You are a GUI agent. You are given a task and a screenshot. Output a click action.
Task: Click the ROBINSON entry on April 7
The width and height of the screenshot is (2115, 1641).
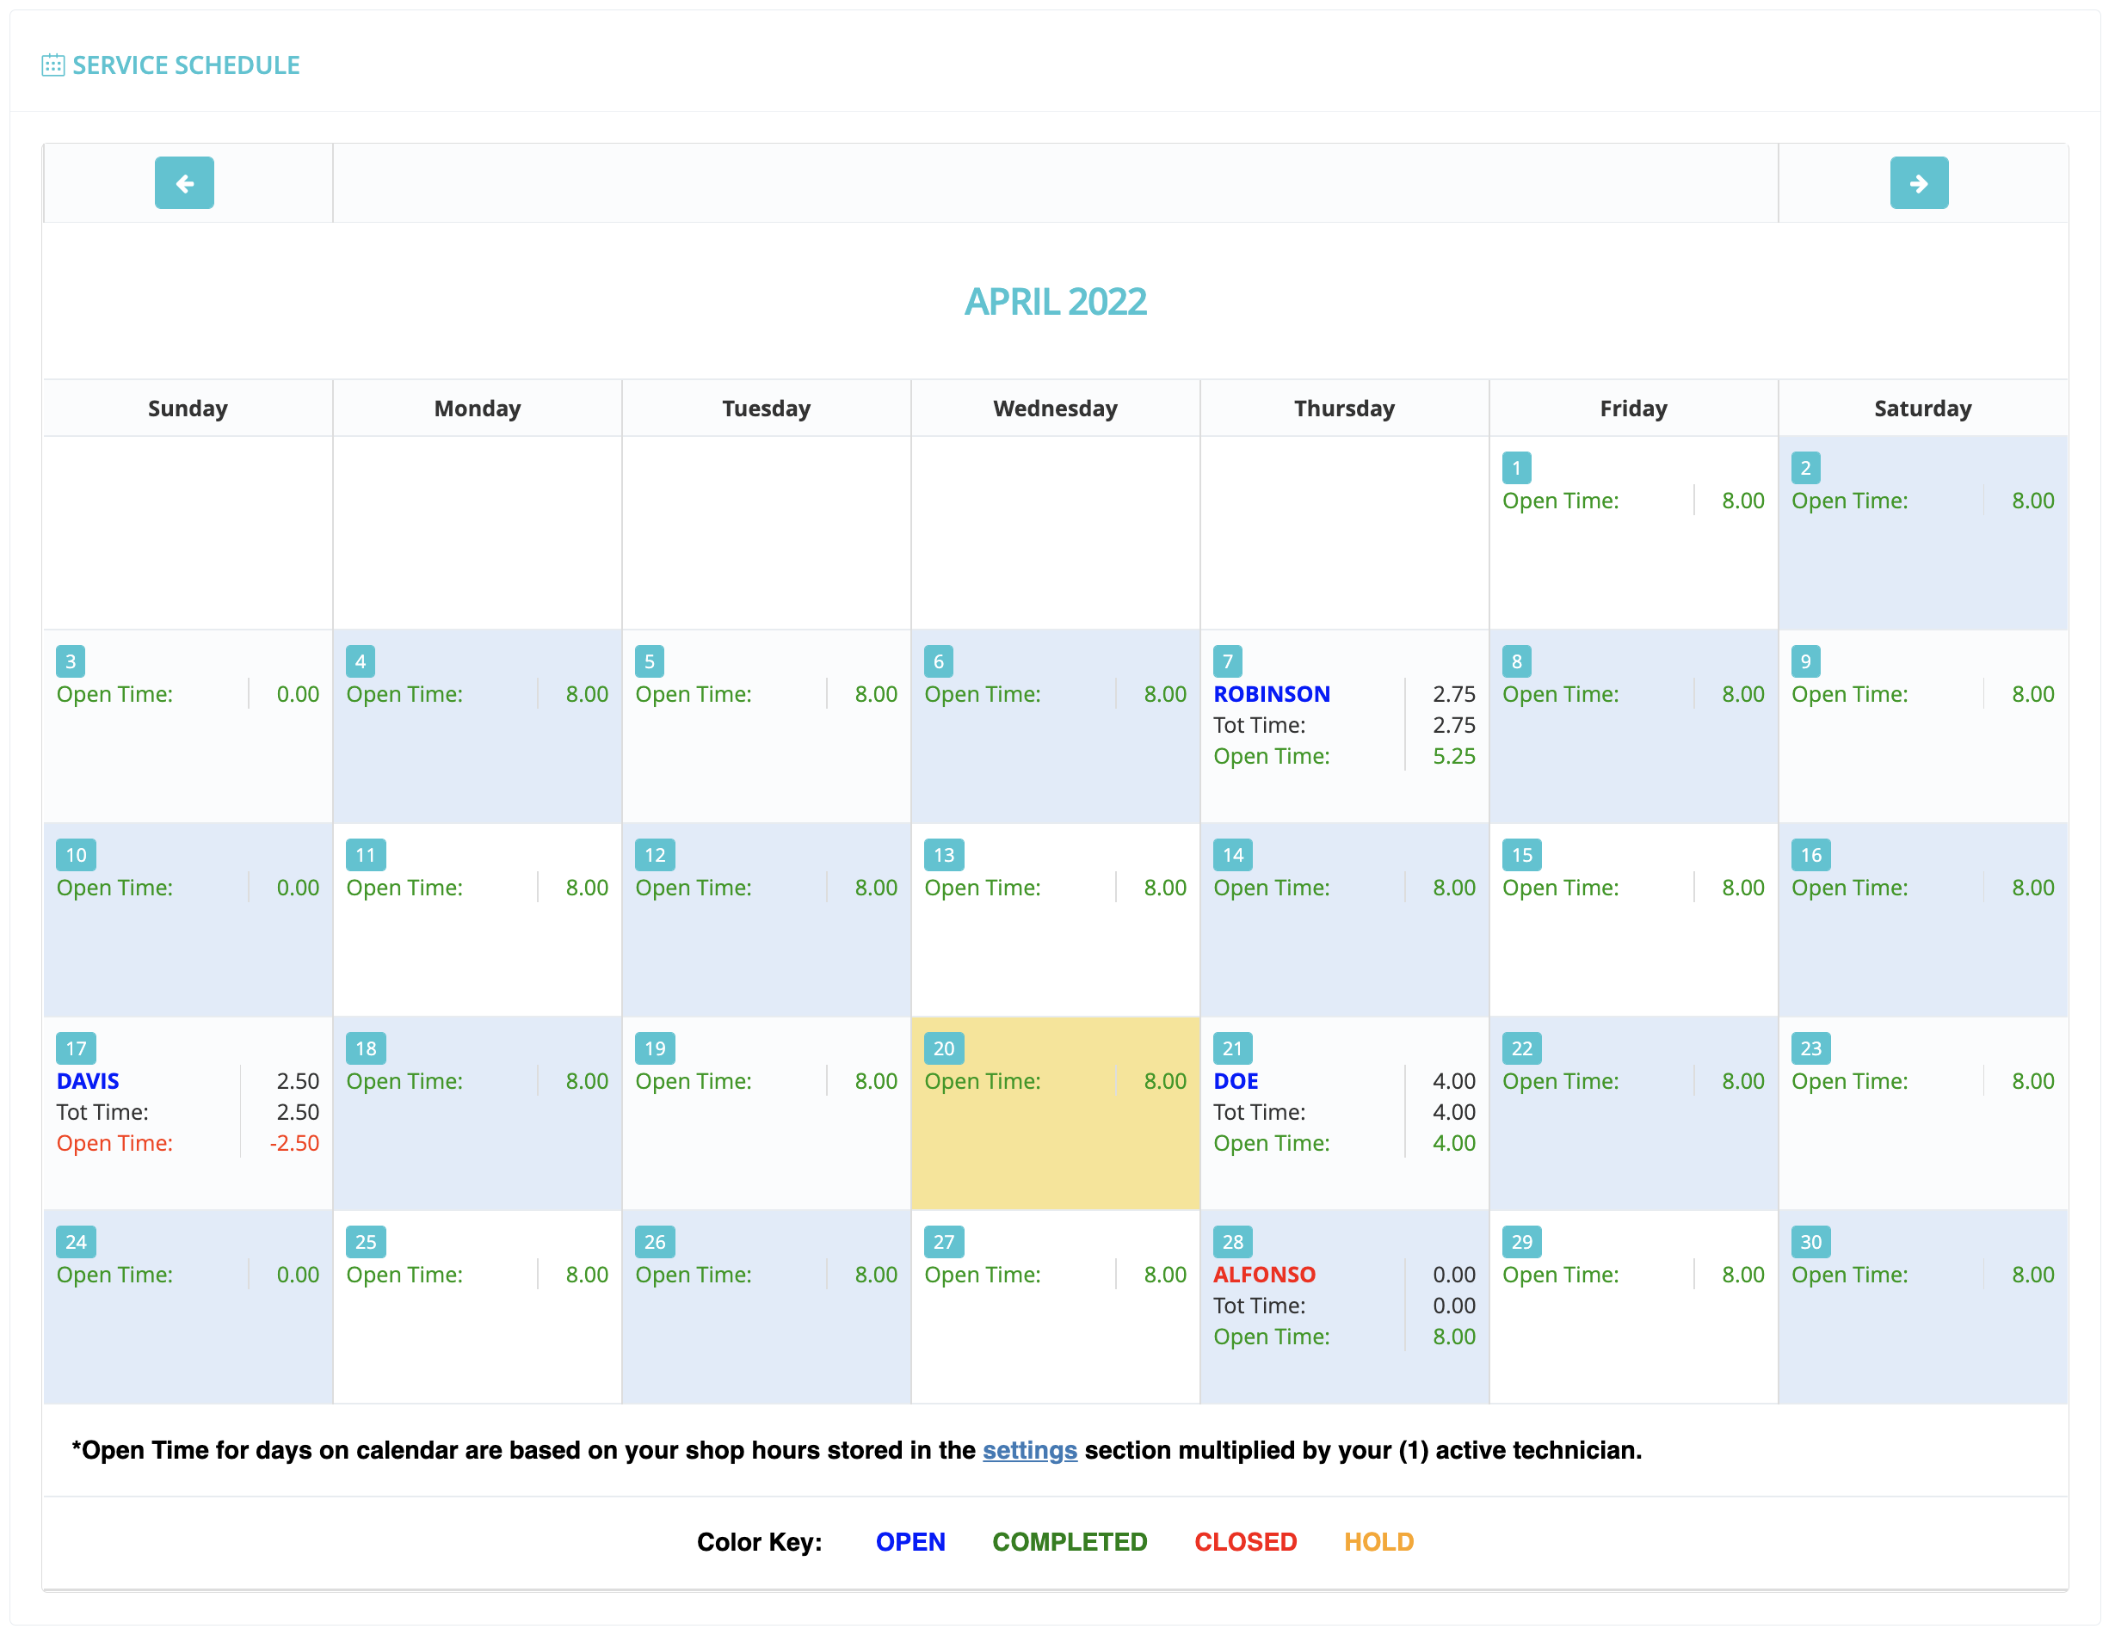pos(1272,693)
